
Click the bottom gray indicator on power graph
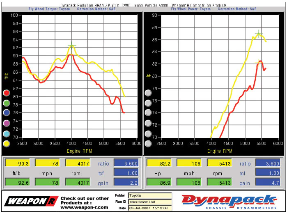[148, 144]
